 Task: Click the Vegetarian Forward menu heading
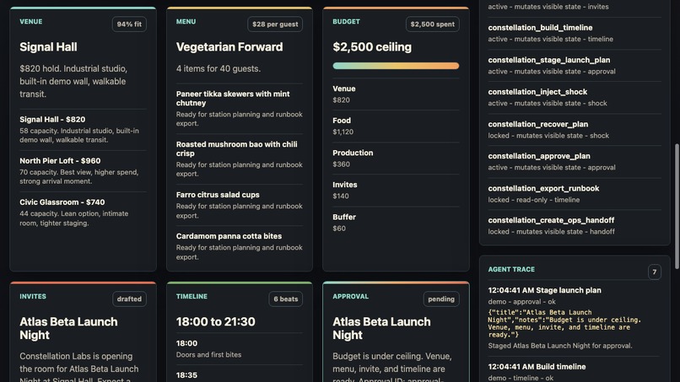click(x=229, y=47)
